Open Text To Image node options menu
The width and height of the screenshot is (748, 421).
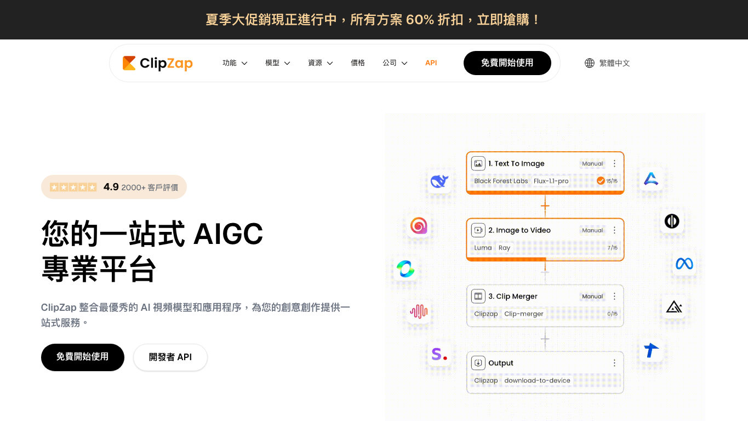[614, 163]
